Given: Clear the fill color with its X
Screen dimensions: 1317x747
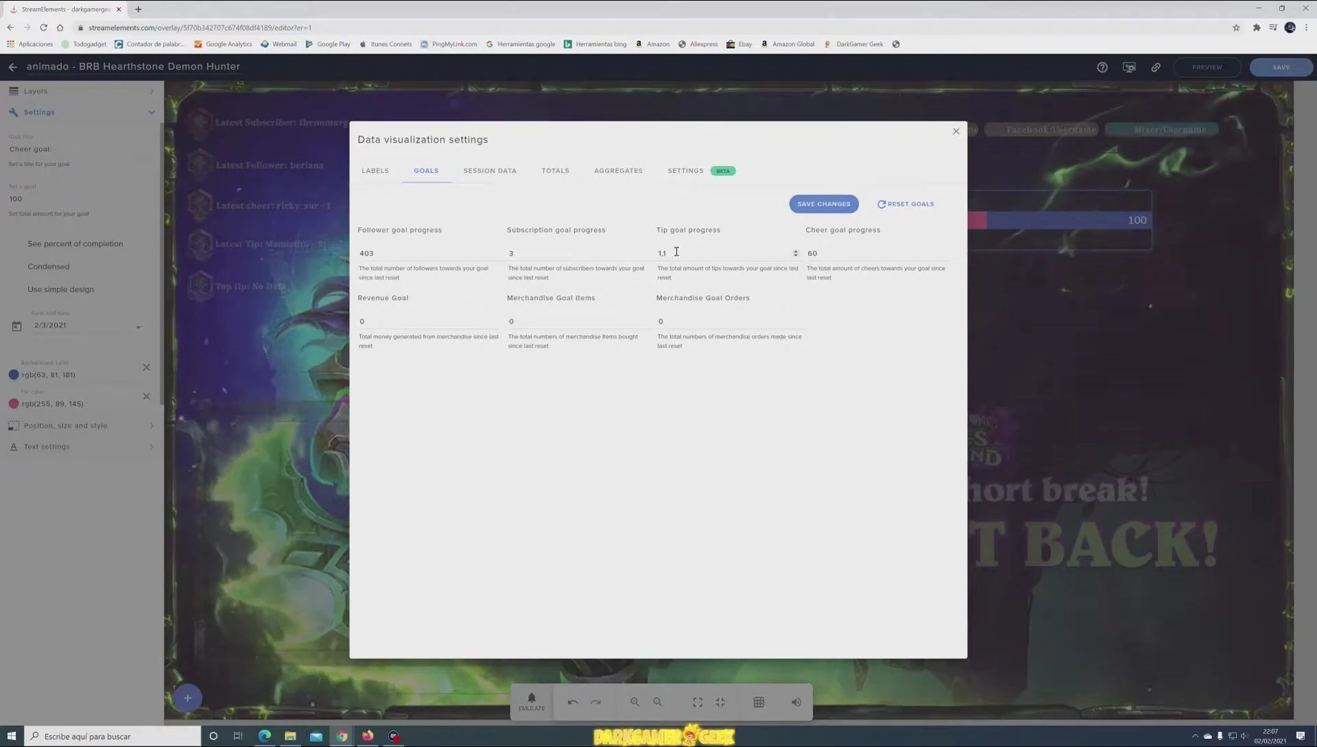Looking at the screenshot, I should click(146, 396).
